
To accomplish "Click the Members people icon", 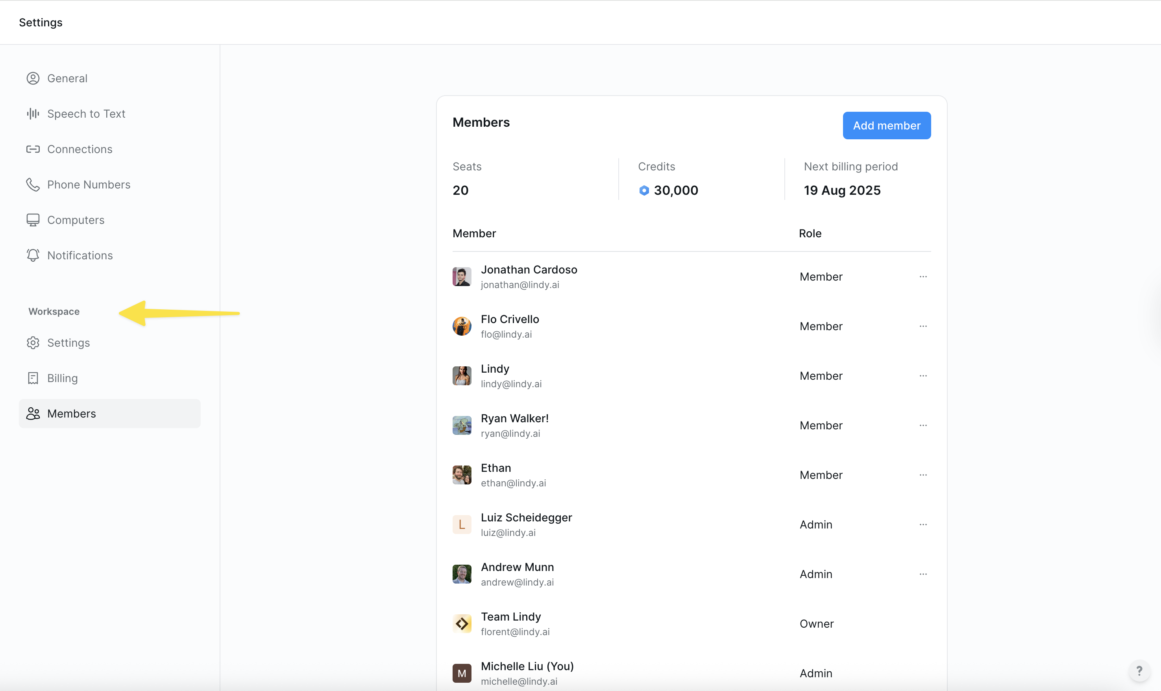I will (33, 414).
